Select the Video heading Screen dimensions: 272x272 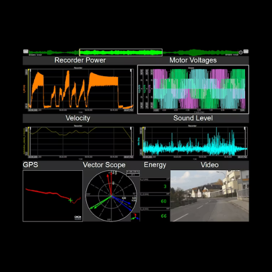pyautogui.click(x=209, y=165)
